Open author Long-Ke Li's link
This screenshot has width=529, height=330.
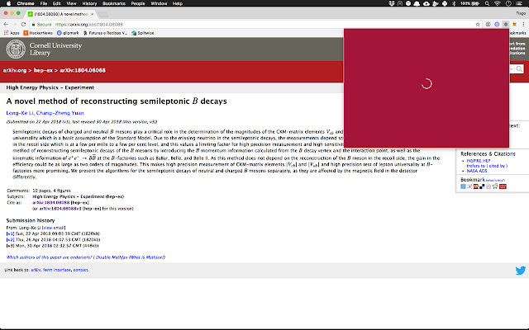click(20, 113)
